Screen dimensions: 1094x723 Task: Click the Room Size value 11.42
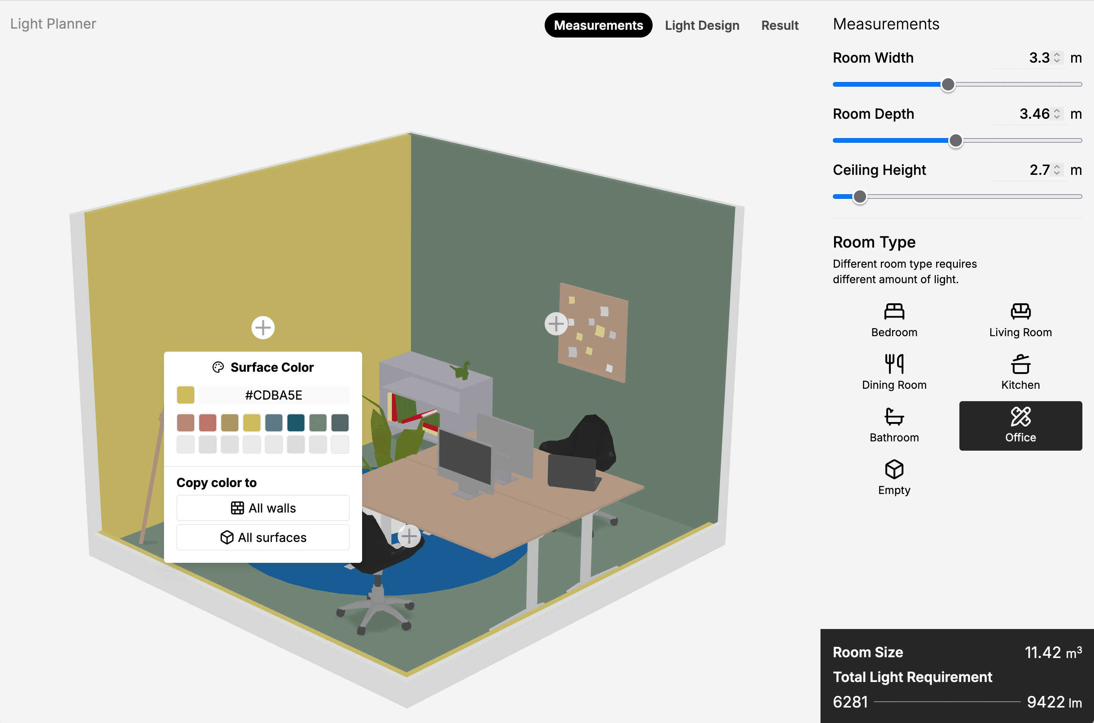1043,653
